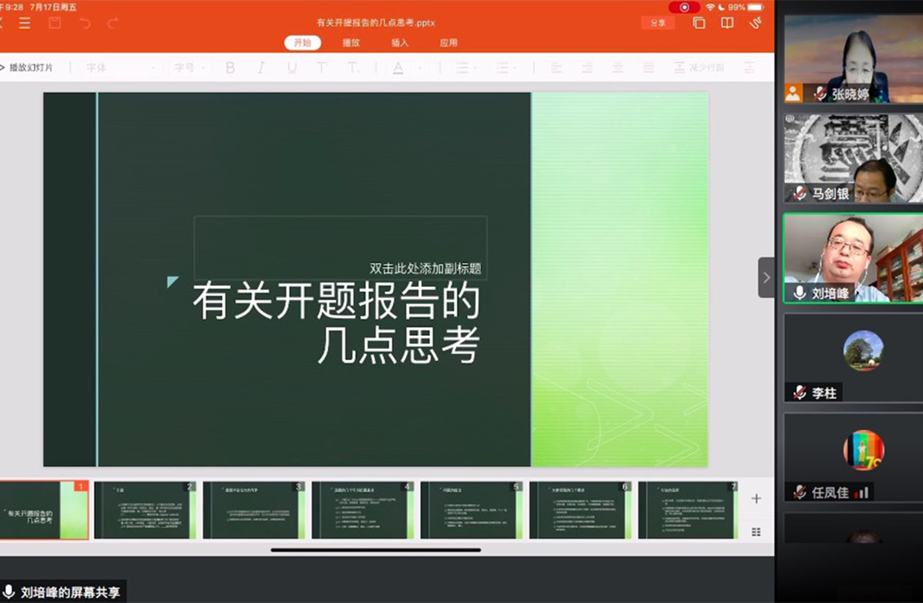
Task: Click the zoom plus button near the thumbnails
Action: tap(755, 498)
